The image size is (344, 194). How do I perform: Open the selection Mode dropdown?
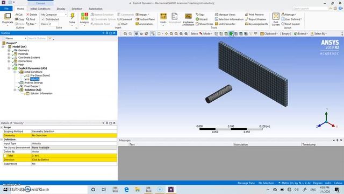tap(205, 33)
